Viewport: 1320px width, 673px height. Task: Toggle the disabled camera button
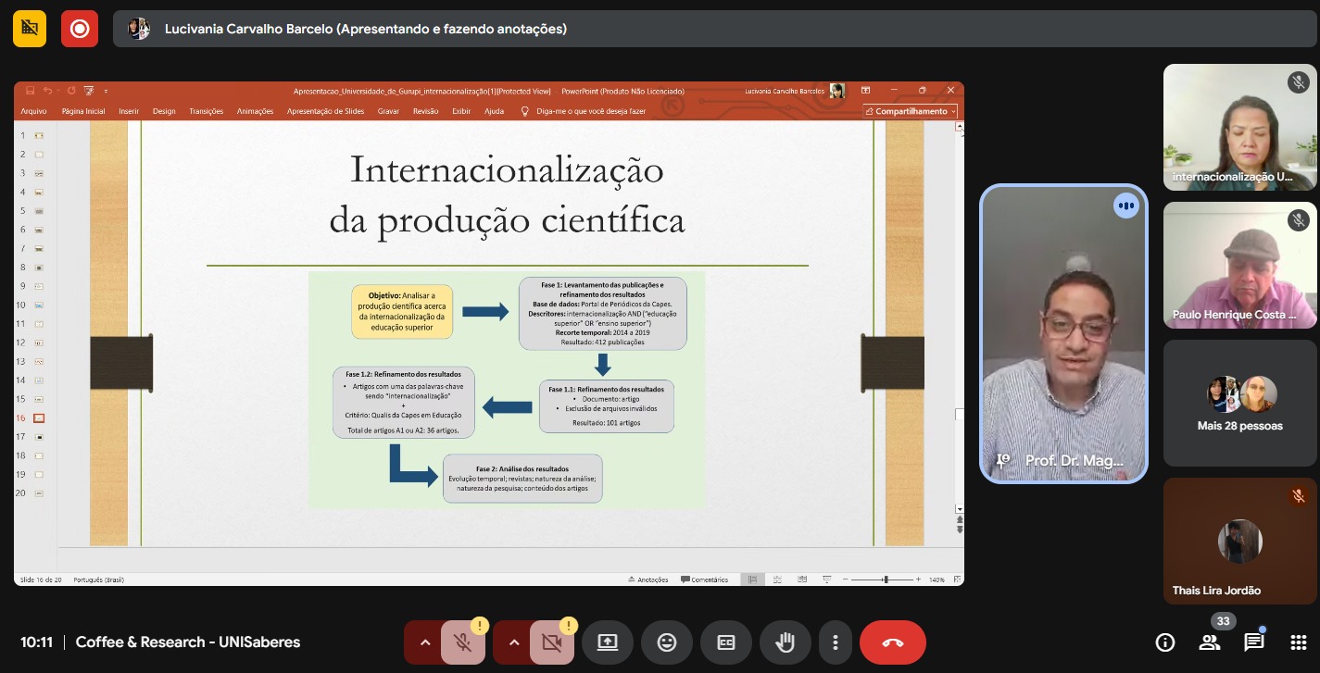pyautogui.click(x=552, y=642)
